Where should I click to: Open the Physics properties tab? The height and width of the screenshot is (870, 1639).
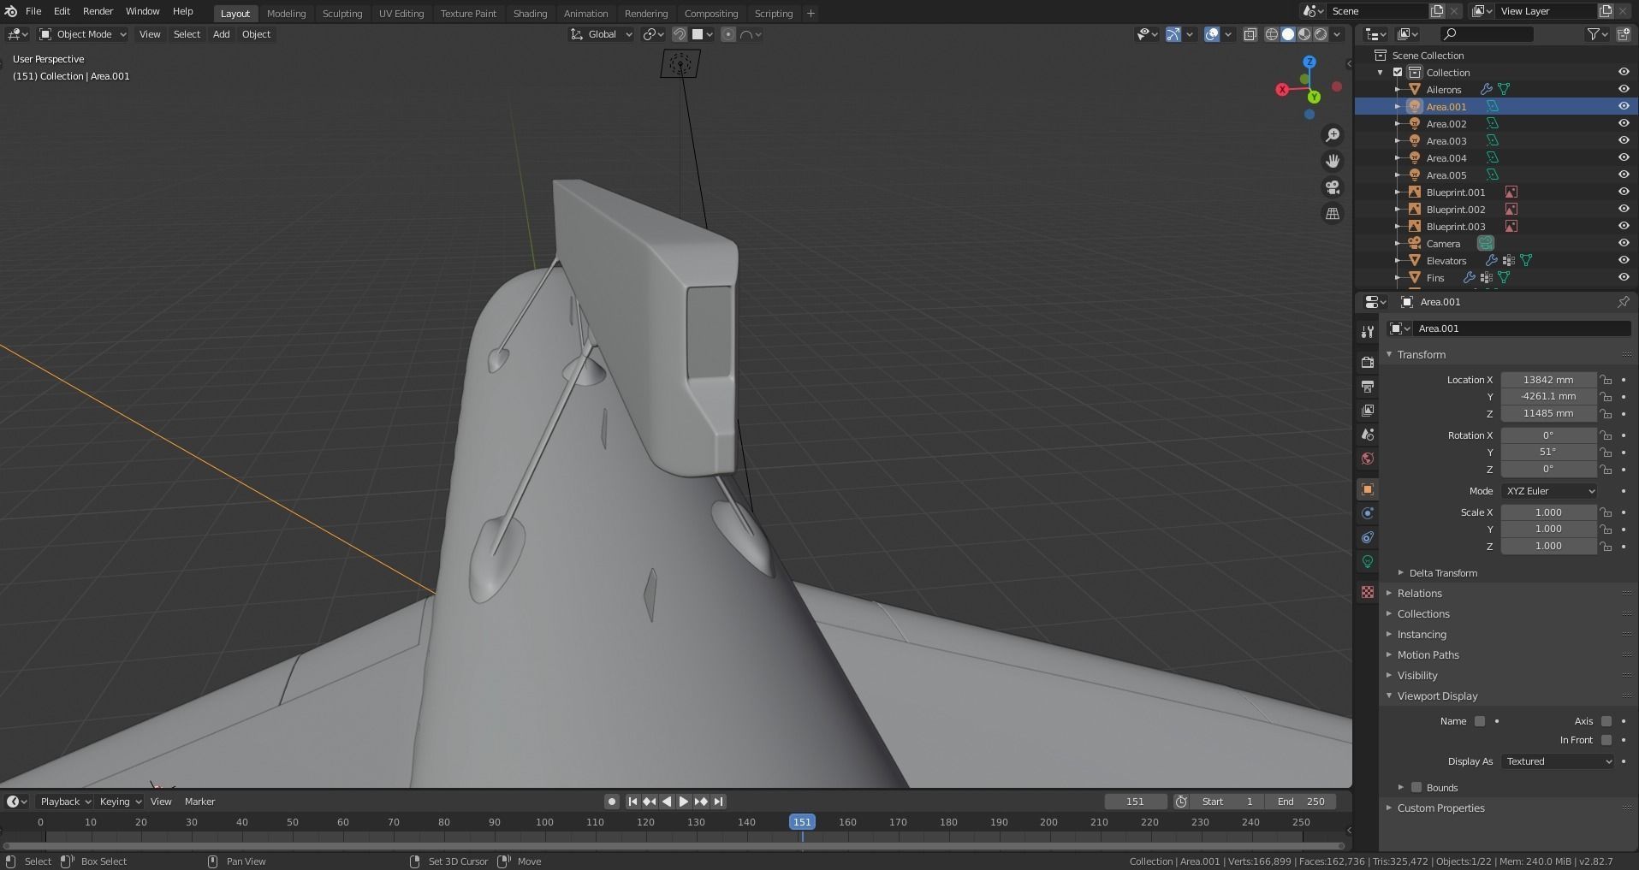tap(1368, 513)
